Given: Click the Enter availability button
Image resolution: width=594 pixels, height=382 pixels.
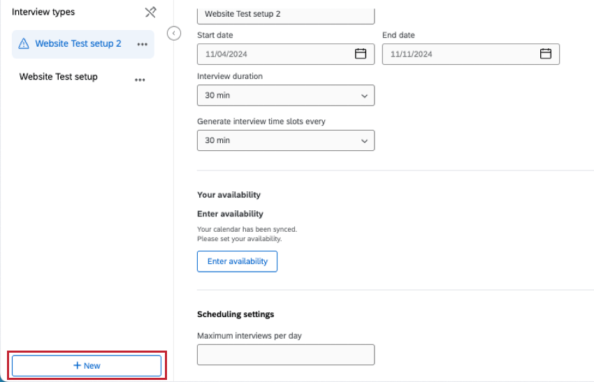Looking at the screenshot, I should 237,261.
